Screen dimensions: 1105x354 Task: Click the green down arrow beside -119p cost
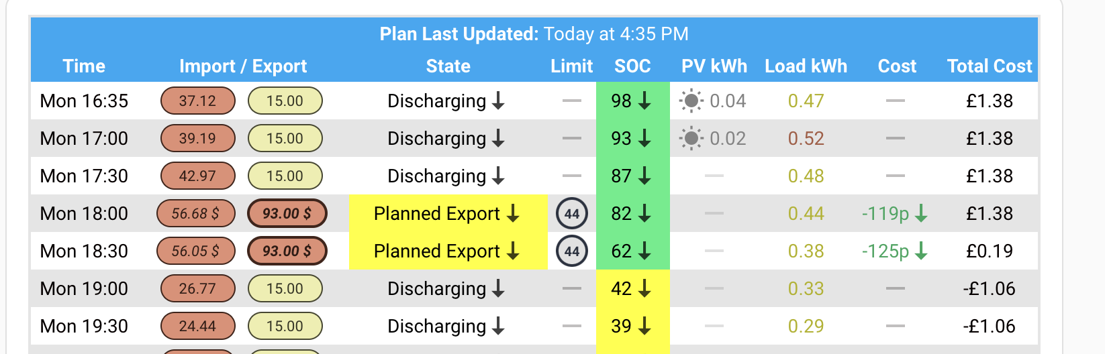coord(921,213)
